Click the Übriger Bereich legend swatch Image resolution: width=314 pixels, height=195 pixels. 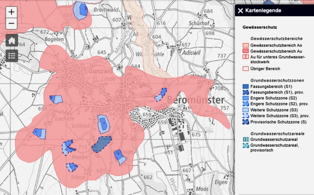246,69
